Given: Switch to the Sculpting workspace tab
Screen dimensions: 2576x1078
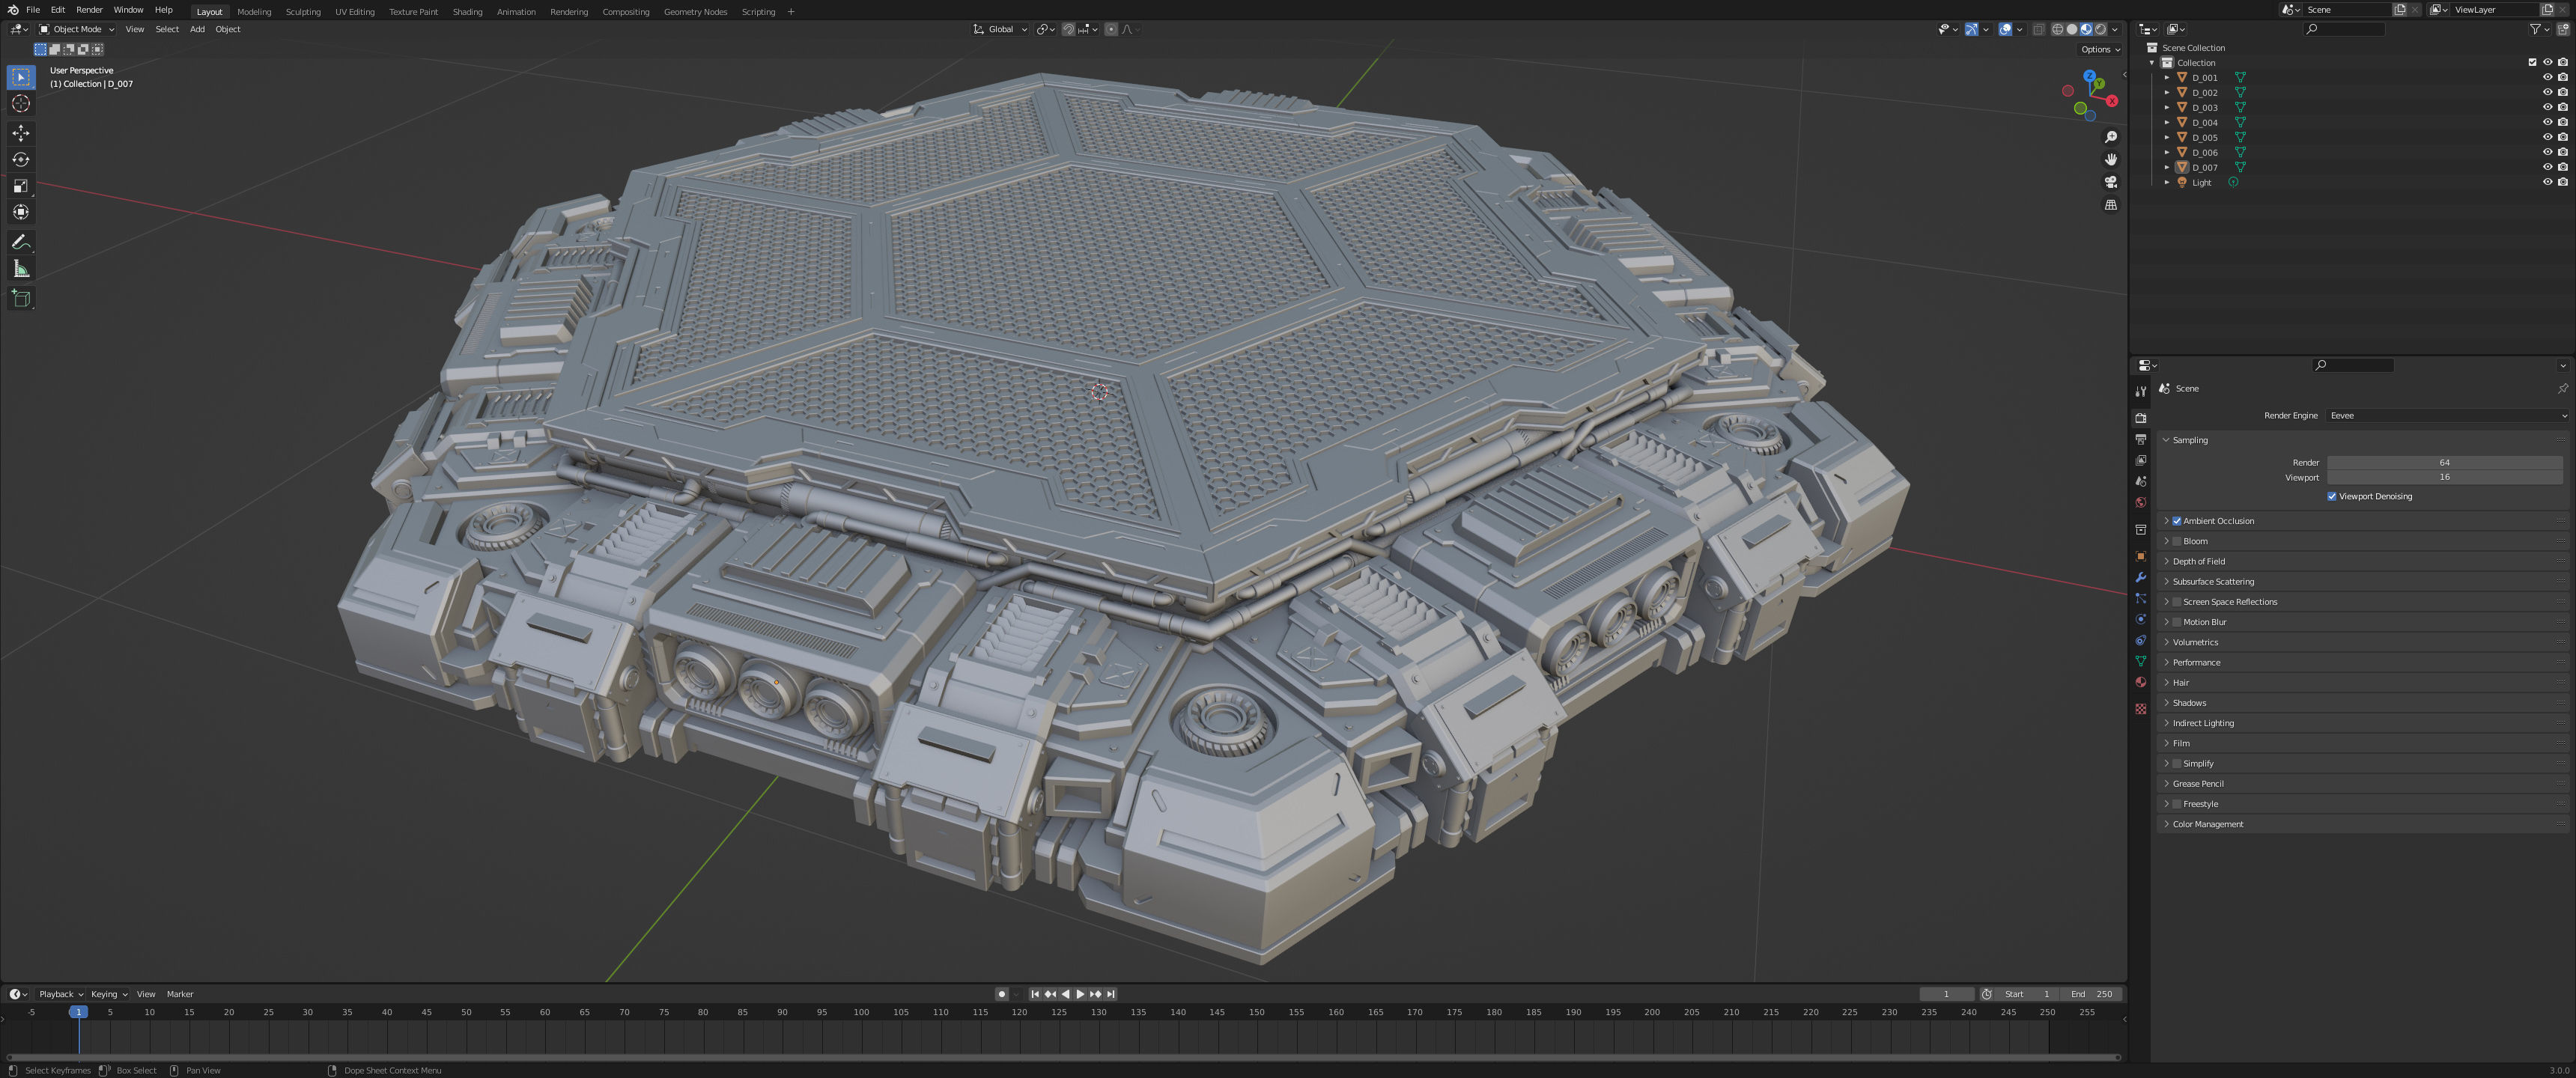Looking at the screenshot, I should (x=303, y=12).
